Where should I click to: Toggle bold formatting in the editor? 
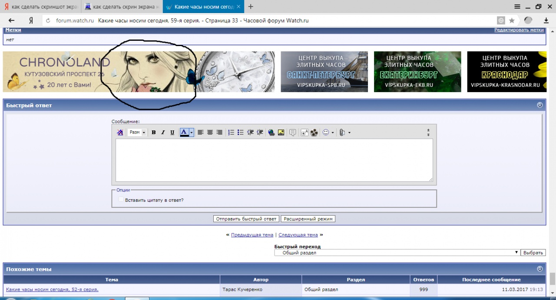pyautogui.click(x=153, y=133)
